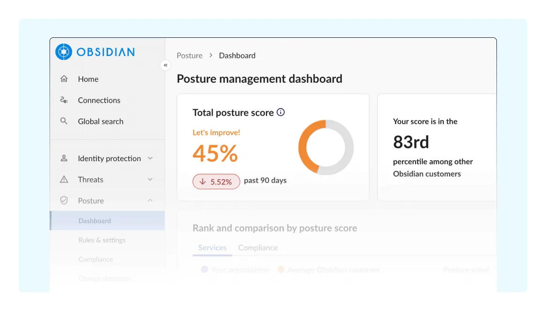The width and height of the screenshot is (546, 311).
Task: Click the "Let's improve!" text
Action: tap(216, 133)
